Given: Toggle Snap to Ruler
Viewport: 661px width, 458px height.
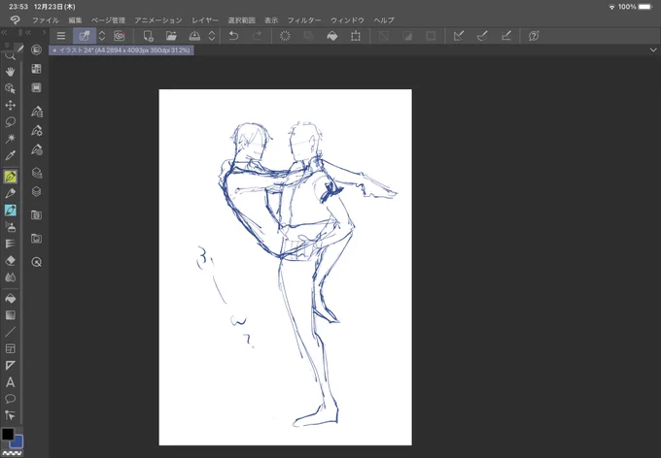Looking at the screenshot, I should 459,36.
